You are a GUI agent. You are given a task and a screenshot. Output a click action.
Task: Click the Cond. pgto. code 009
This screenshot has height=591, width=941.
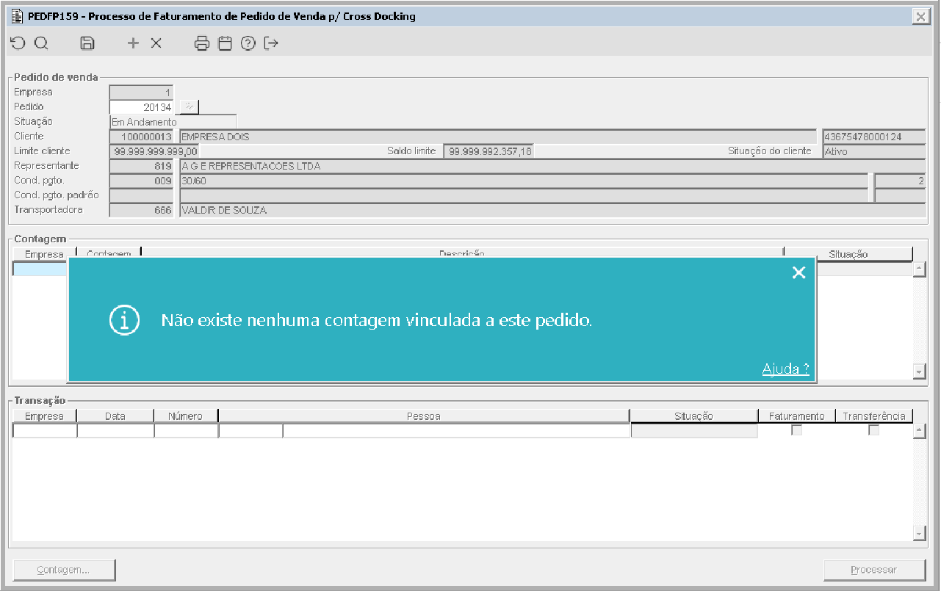pos(141,181)
